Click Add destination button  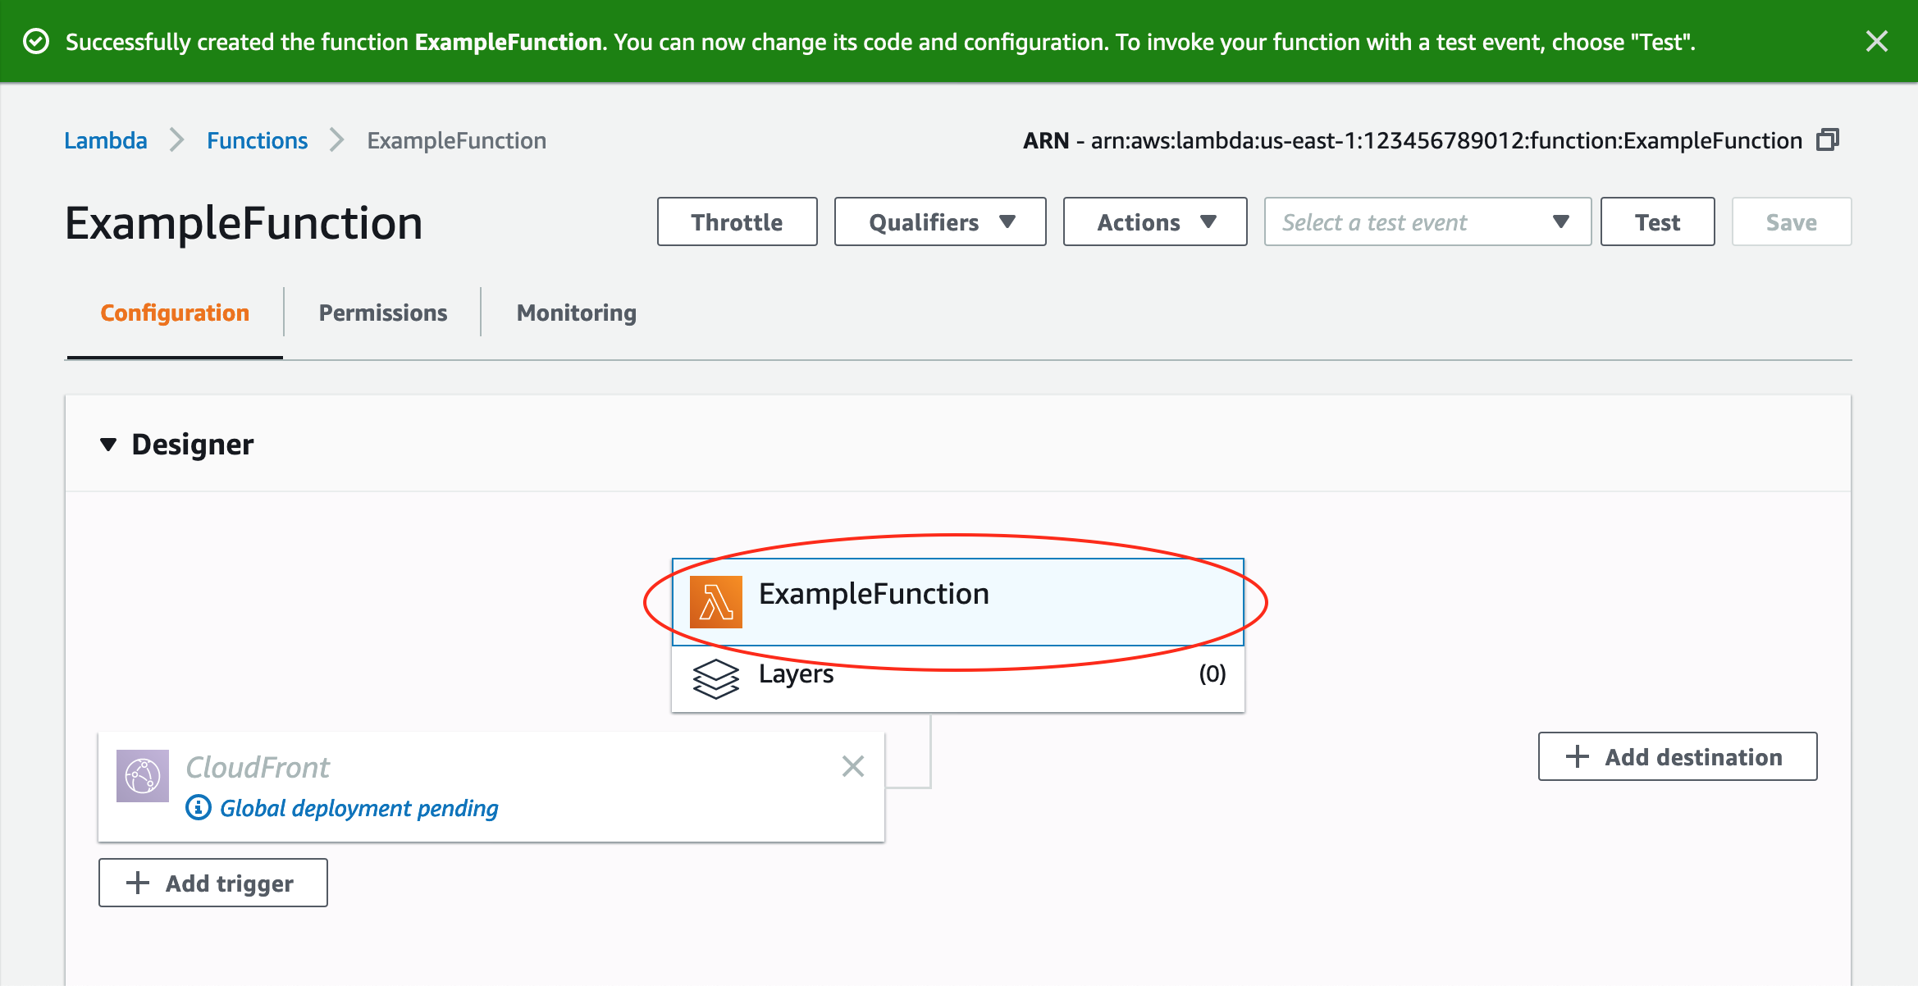click(1678, 756)
